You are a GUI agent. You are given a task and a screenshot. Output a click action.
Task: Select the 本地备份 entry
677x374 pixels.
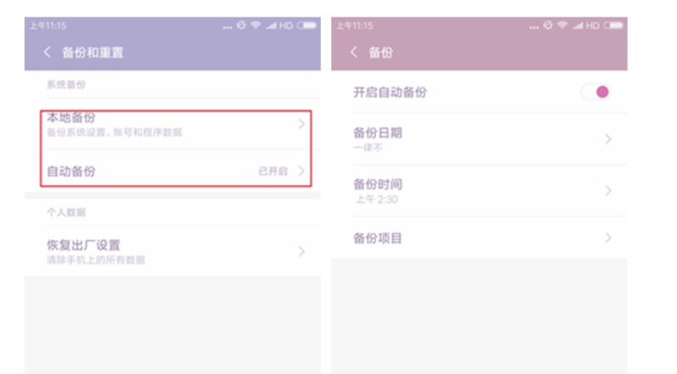pyautogui.click(x=176, y=124)
